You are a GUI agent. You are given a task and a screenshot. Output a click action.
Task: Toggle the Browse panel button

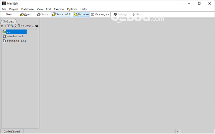pos(81,14)
